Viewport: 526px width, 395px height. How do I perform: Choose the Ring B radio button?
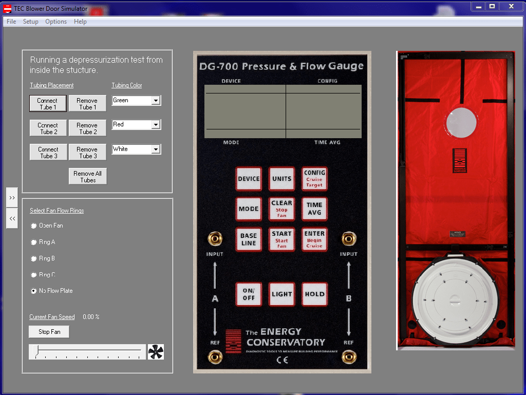point(34,258)
